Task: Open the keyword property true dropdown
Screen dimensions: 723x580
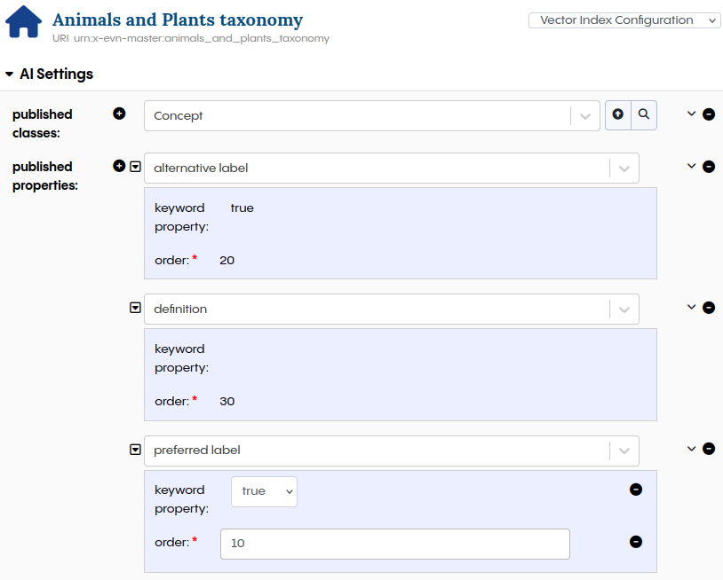Action: click(264, 491)
